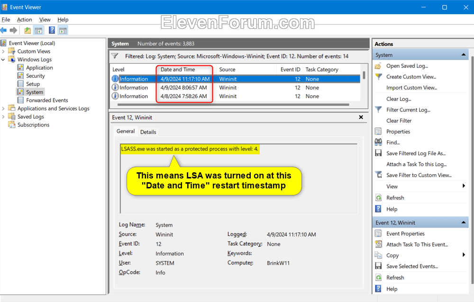Click the blue Help toolbar icon

pyautogui.click(x=52, y=30)
